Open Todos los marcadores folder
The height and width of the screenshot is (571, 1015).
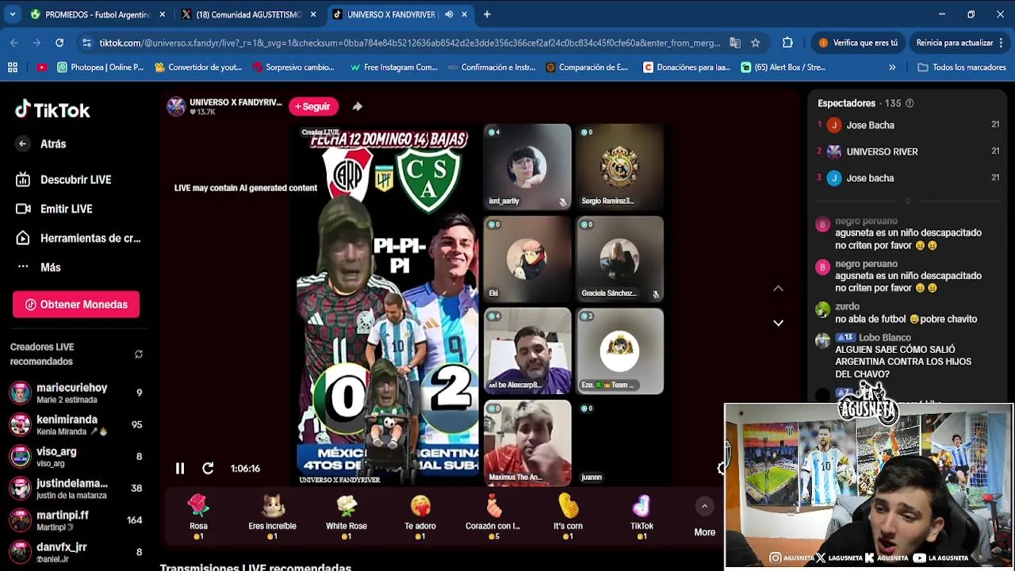click(961, 67)
